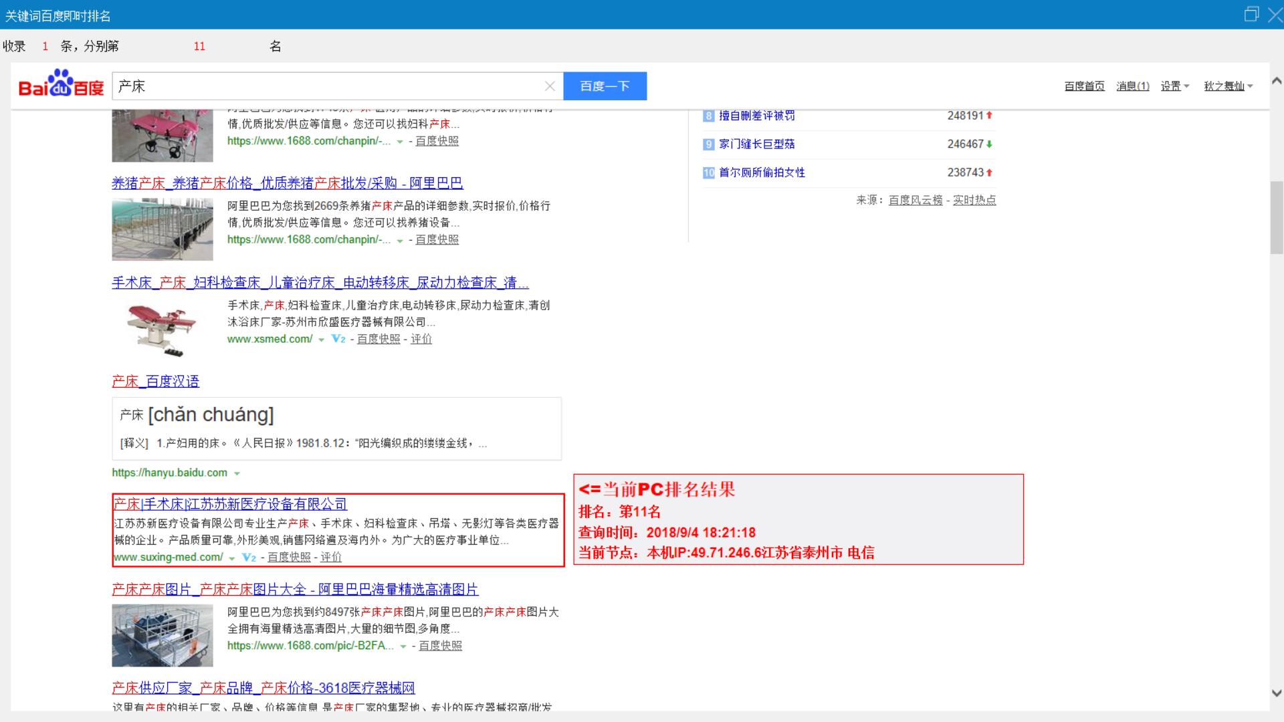Restore window using title bar icon
The image size is (1284, 722).
[x=1251, y=14]
